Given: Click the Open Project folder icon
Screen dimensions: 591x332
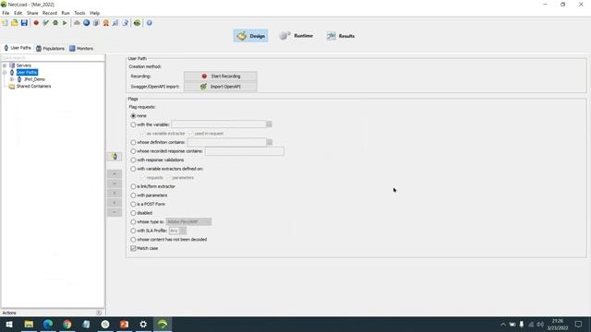Looking at the screenshot, I should click(x=15, y=23).
